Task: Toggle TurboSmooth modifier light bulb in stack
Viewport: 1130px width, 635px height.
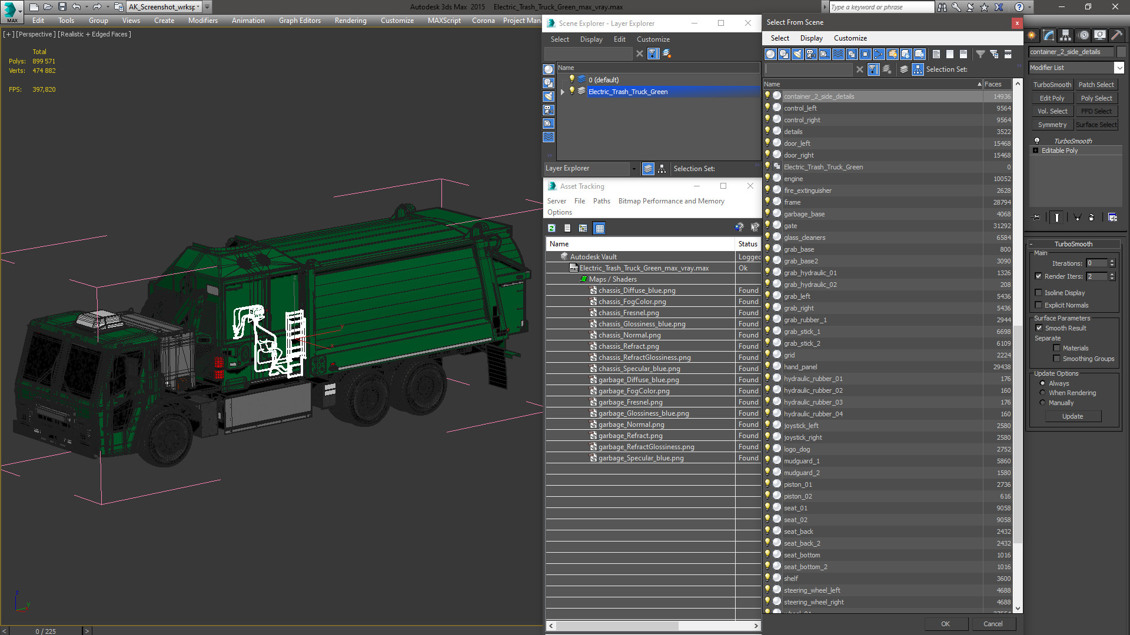Action: coord(1037,141)
